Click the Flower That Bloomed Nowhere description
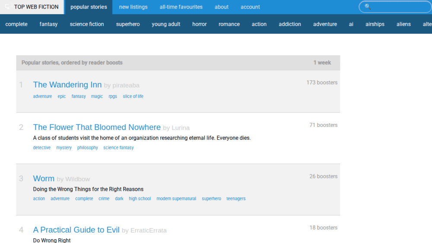The image size is (432, 243). (x=142, y=138)
